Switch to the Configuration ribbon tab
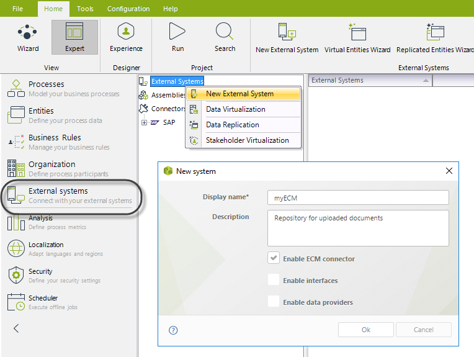The height and width of the screenshot is (357, 474). point(128,9)
